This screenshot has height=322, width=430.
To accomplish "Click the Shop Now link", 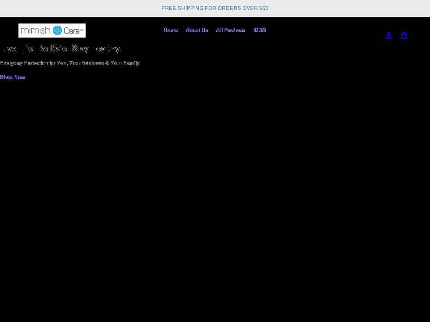I will click(x=13, y=77).
